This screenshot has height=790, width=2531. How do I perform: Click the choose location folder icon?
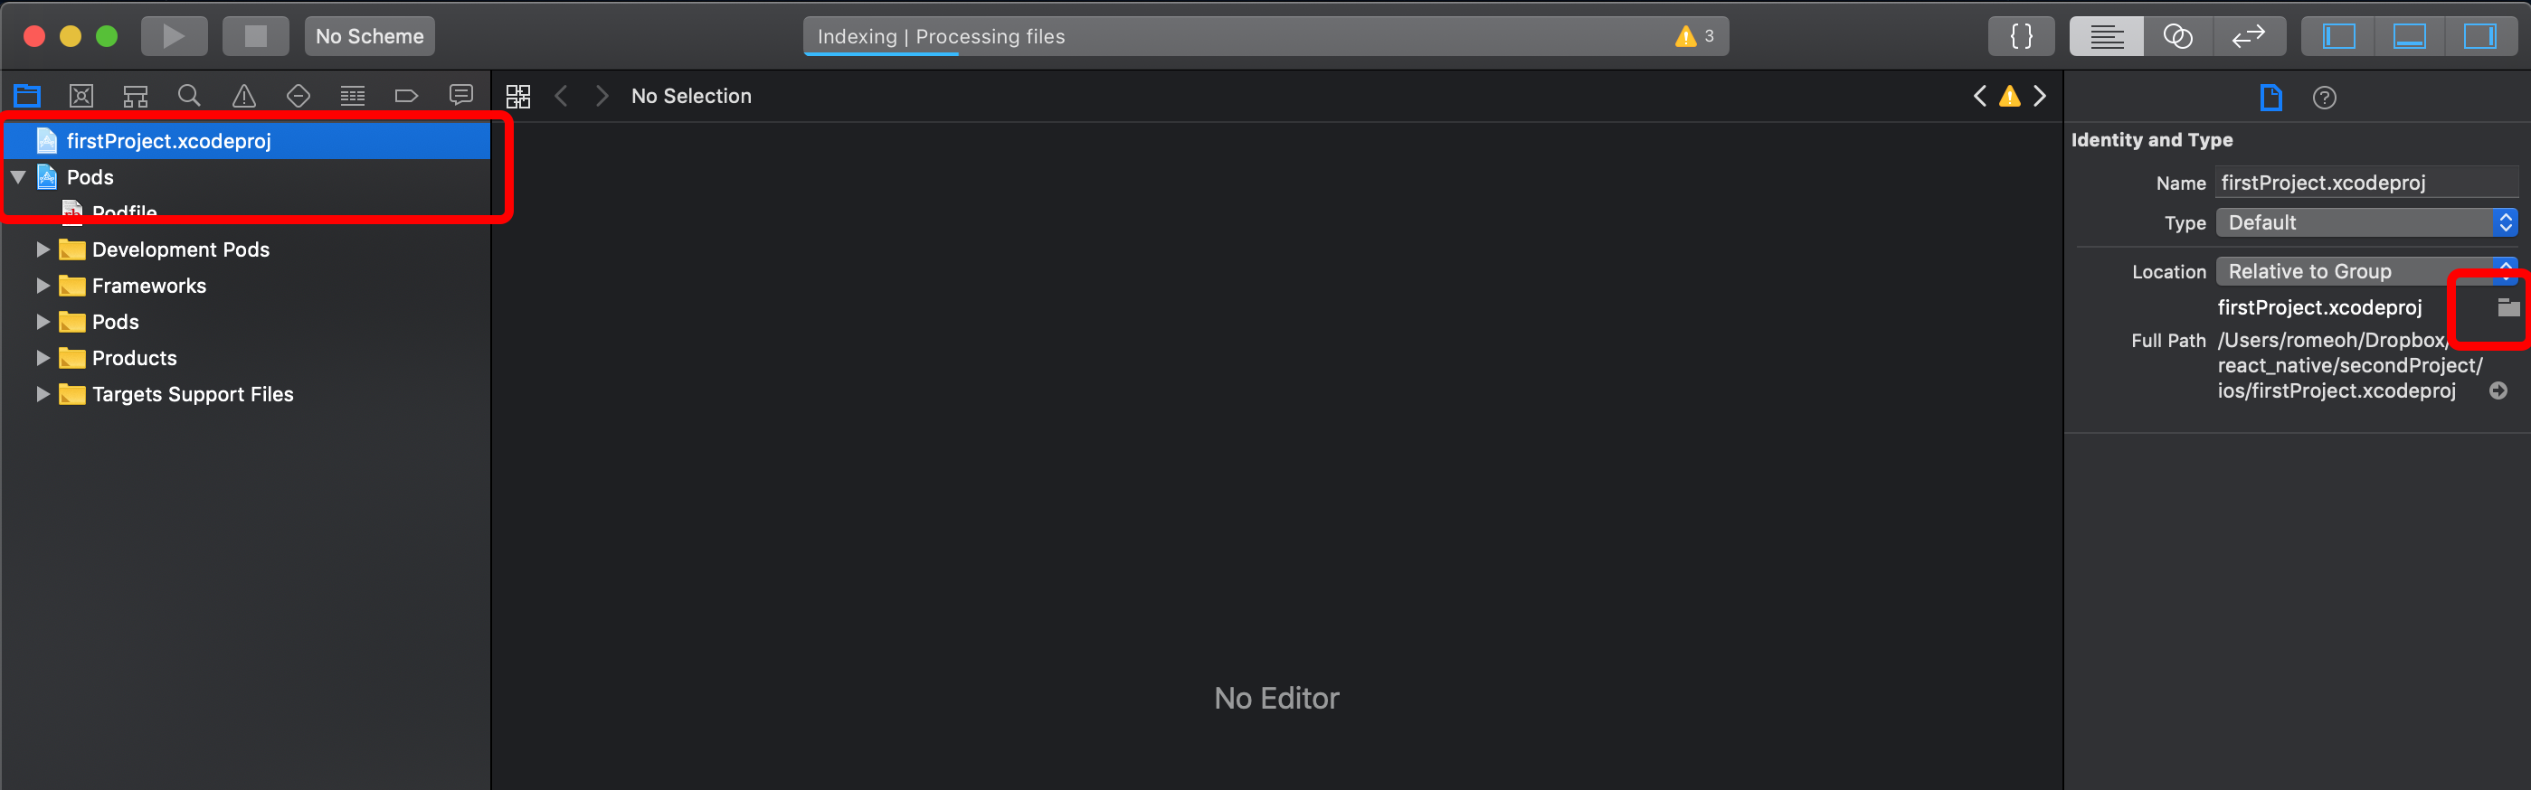[2508, 307]
